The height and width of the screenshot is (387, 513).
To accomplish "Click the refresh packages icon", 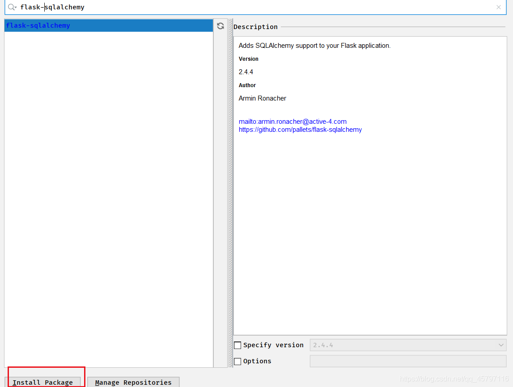I will coord(220,25).
